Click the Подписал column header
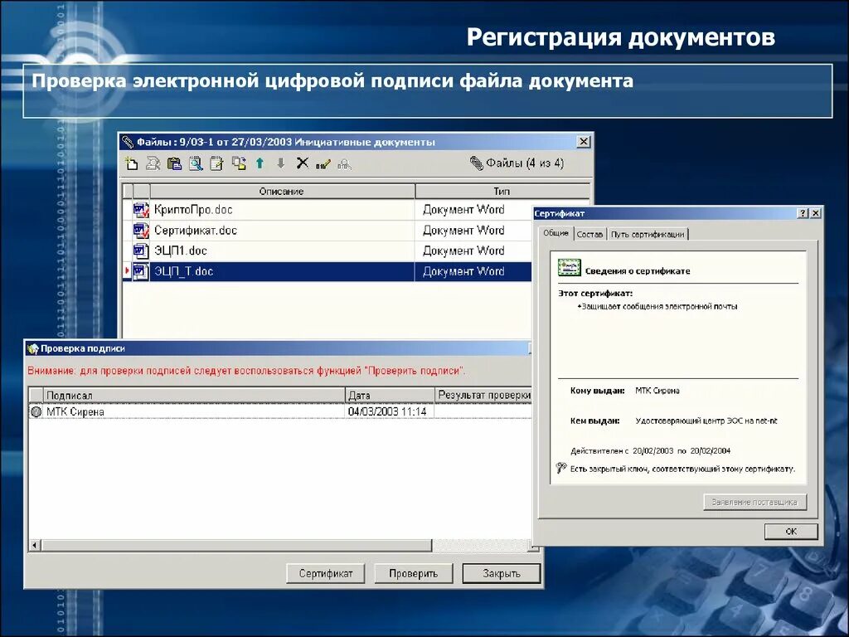This screenshot has width=849, height=637. (x=194, y=395)
